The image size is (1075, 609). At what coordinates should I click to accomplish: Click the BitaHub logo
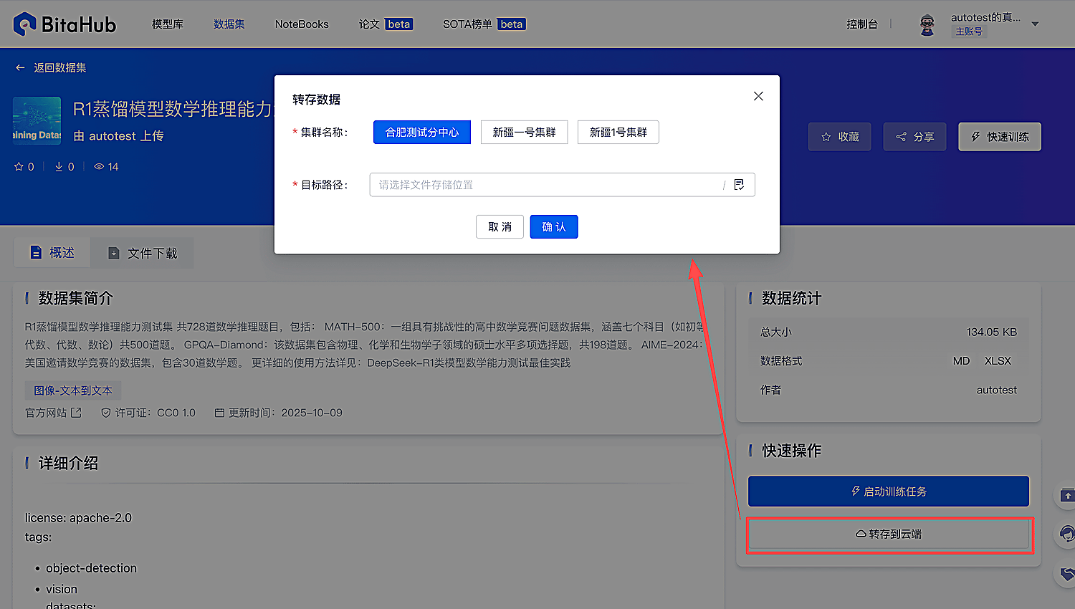click(x=64, y=24)
